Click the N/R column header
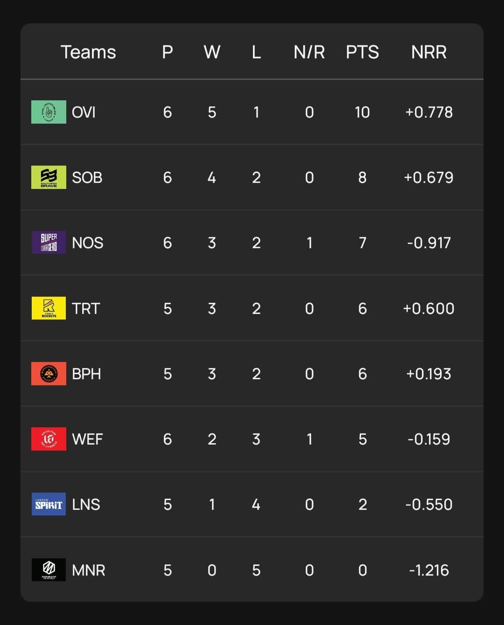Screen dimensions: 504x625 click(309, 52)
